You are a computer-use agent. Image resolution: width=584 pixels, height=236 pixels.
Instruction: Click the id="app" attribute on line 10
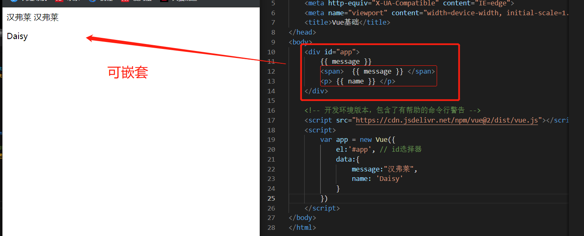pos(340,52)
